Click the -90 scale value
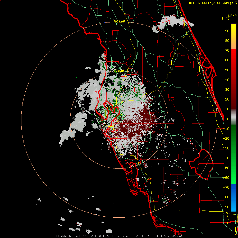The width and height of the screenshot is (238, 238). tap(226, 207)
